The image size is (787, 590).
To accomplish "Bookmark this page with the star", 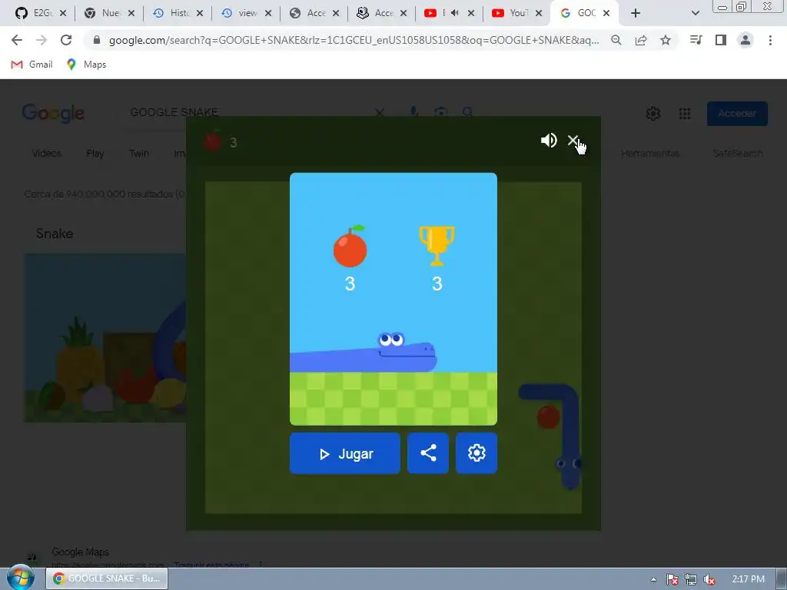I will [x=666, y=40].
